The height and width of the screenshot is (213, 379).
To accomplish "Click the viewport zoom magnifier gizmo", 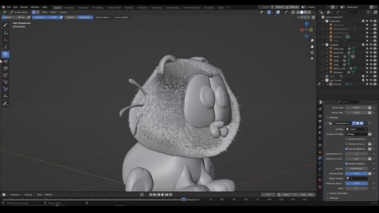I will click(312, 41).
